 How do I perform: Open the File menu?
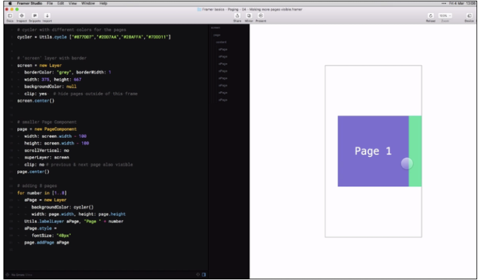(x=50, y=3)
